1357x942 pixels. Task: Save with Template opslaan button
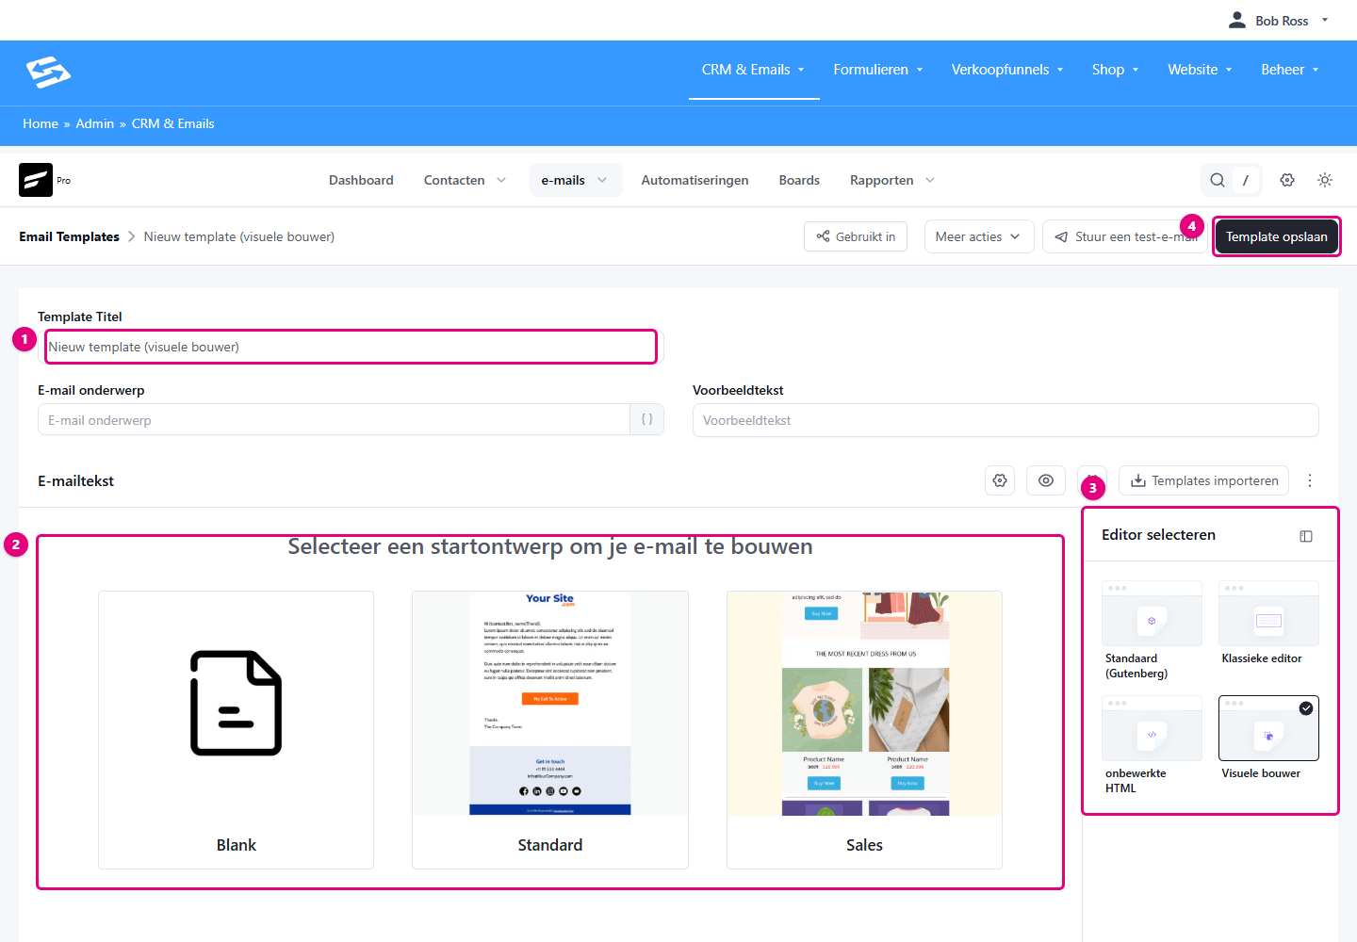(x=1276, y=236)
